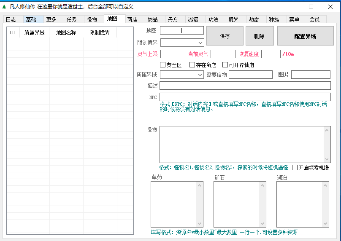Expand the 所属界域 dropdown
Viewport: 341px width, 241px height.
[200, 75]
